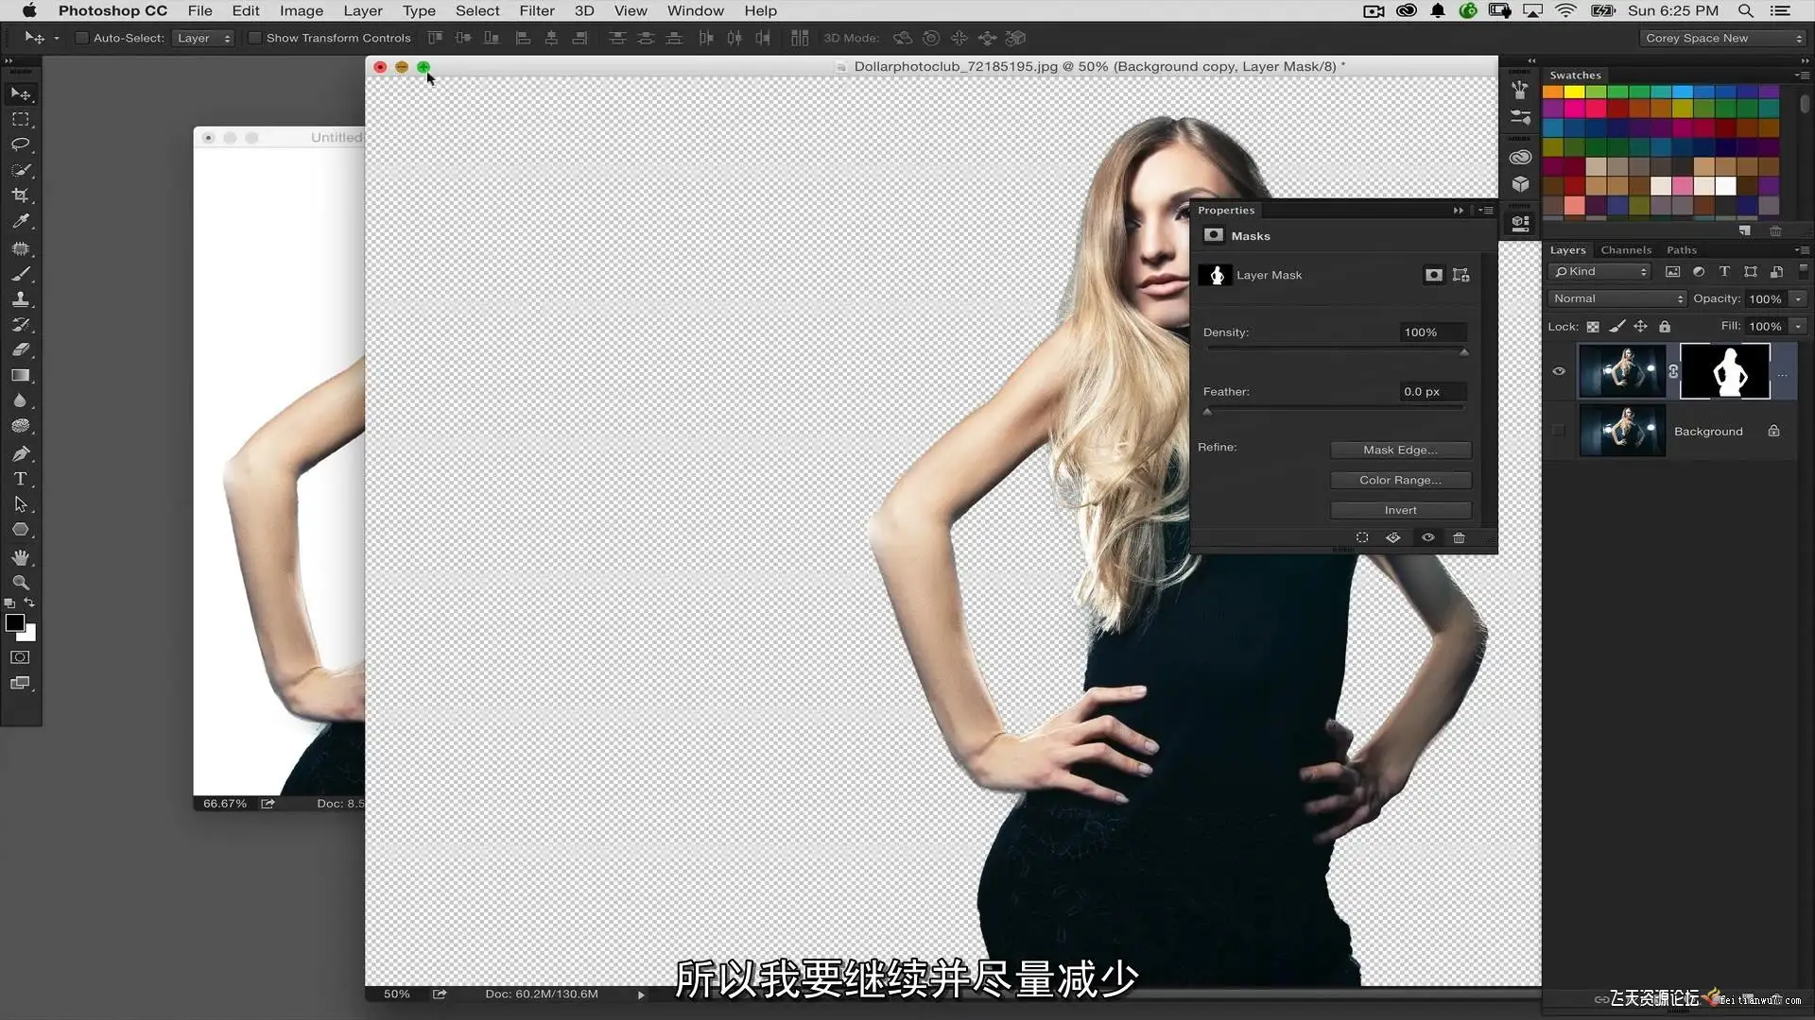
Task: Select the Zoom tool
Action: click(20, 583)
